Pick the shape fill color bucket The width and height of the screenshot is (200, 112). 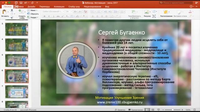(x=190, y=12)
